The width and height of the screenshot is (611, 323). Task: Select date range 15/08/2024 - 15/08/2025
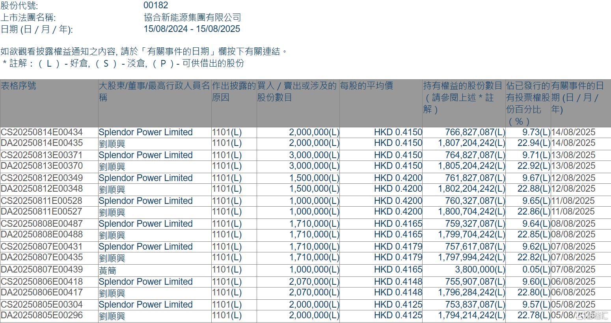(192, 29)
